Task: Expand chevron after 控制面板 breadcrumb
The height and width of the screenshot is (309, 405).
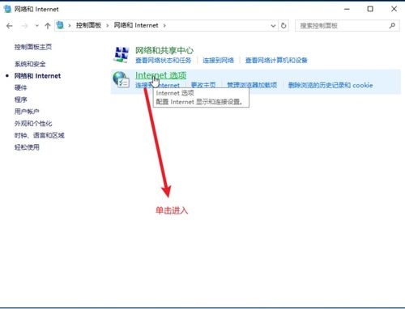Action: click(x=108, y=26)
